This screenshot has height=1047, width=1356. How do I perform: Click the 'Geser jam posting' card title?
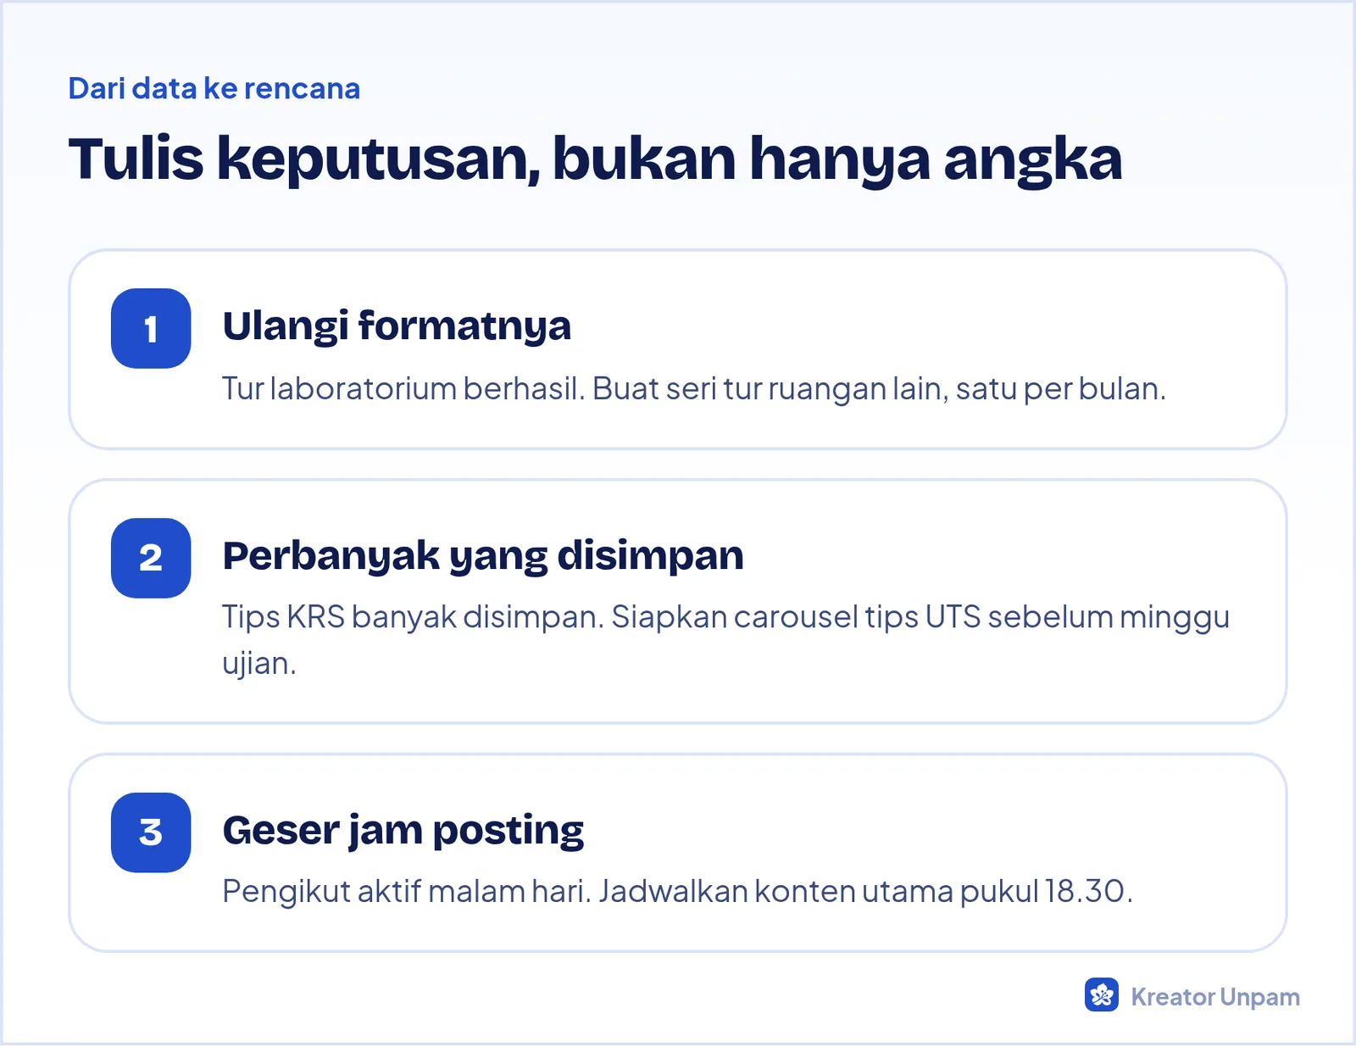pyautogui.click(x=403, y=831)
